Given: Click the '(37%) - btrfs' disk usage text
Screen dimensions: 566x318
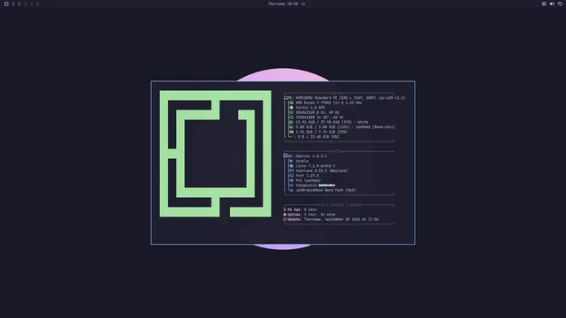Looking at the screenshot, I should point(356,122).
